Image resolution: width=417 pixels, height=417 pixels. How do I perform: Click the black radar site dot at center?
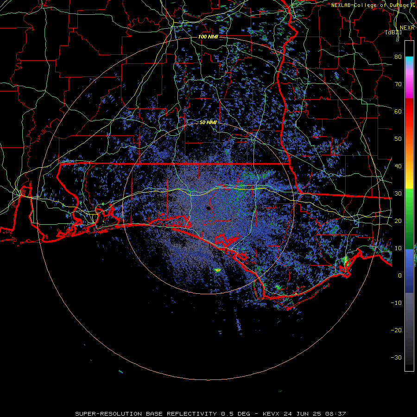point(208,208)
